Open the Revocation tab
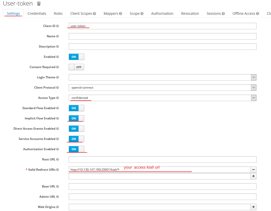 coord(190,14)
